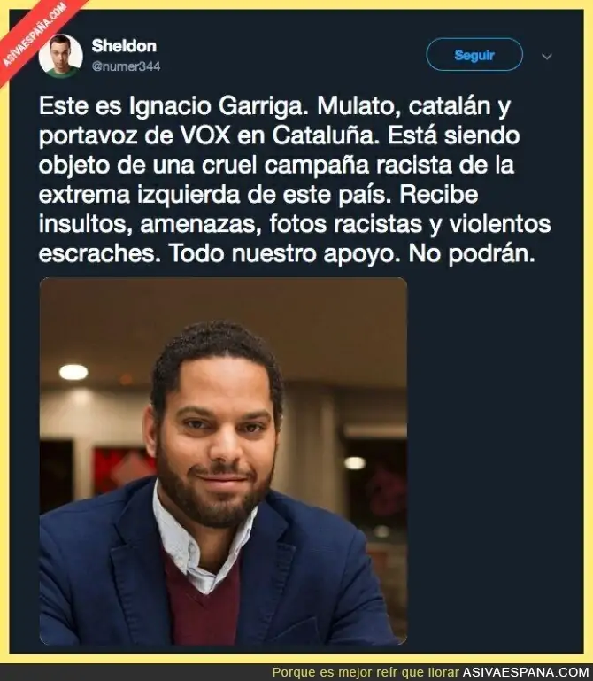Click the word 'Cataluña' in tweet text
The width and height of the screenshot is (593, 681).
tap(327, 135)
